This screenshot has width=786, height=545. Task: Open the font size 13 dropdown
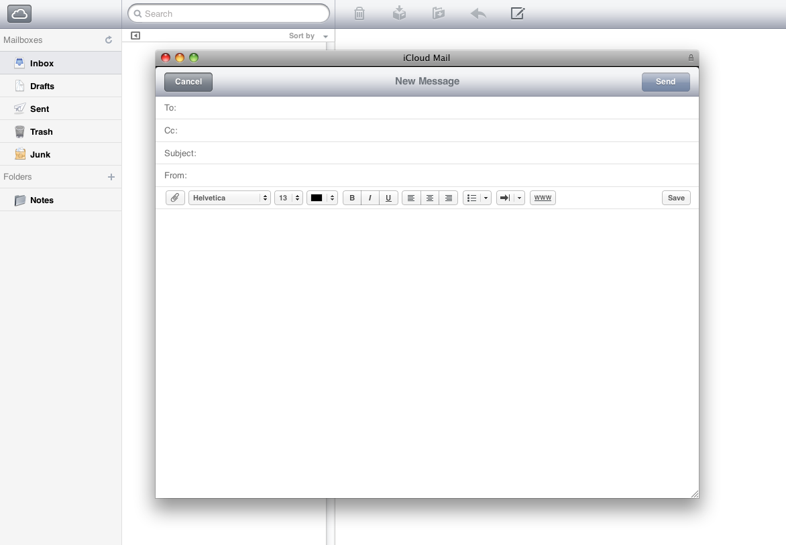[x=289, y=198]
